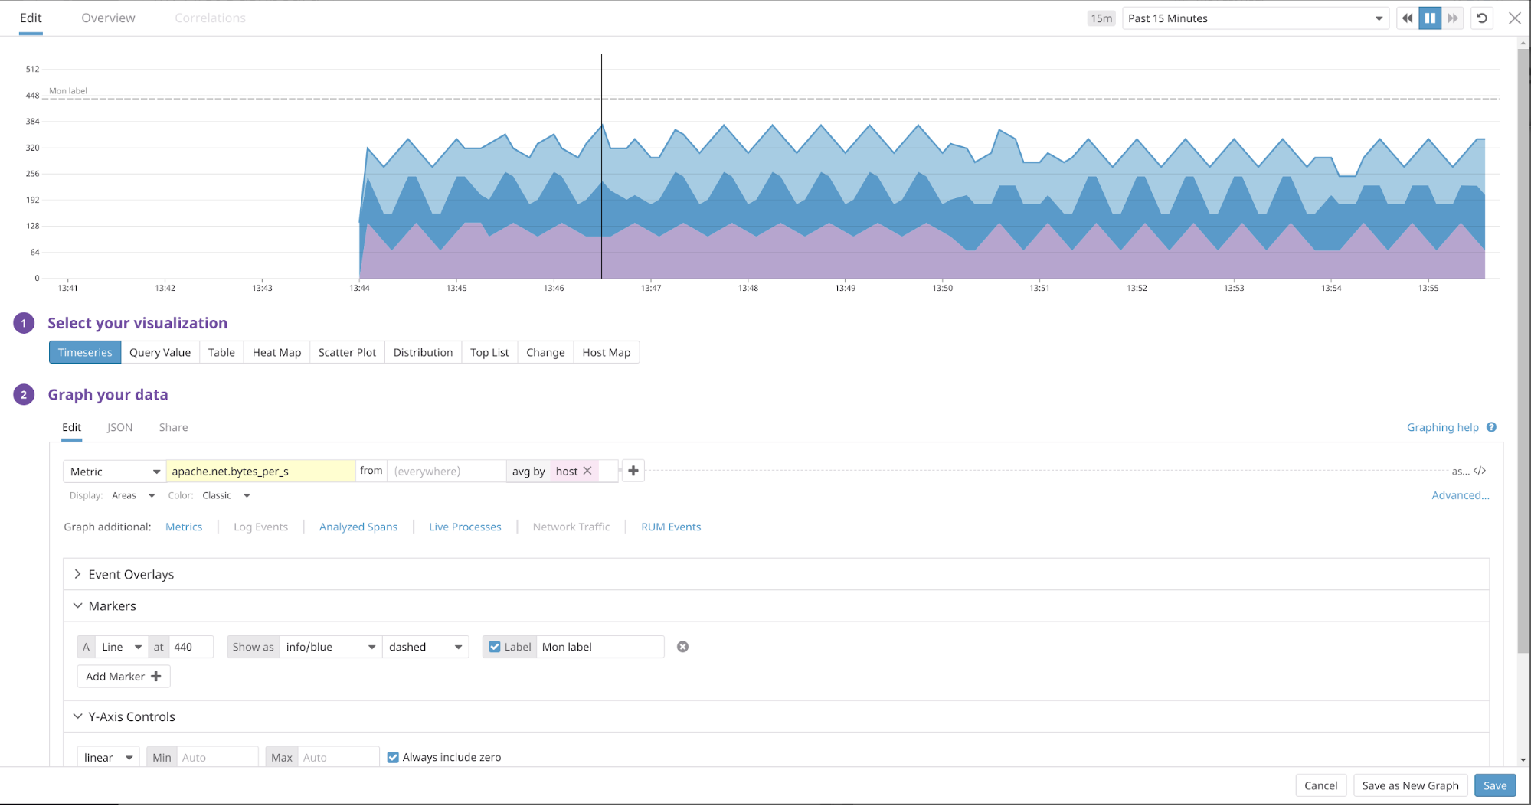The width and height of the screenshot is (1531, 806).
Task: Select the Heat Map visualization
Action: point(276,352)
